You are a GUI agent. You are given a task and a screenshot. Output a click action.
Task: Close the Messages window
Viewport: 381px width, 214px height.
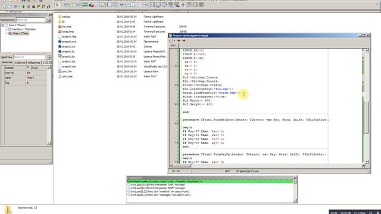(295, 178)
